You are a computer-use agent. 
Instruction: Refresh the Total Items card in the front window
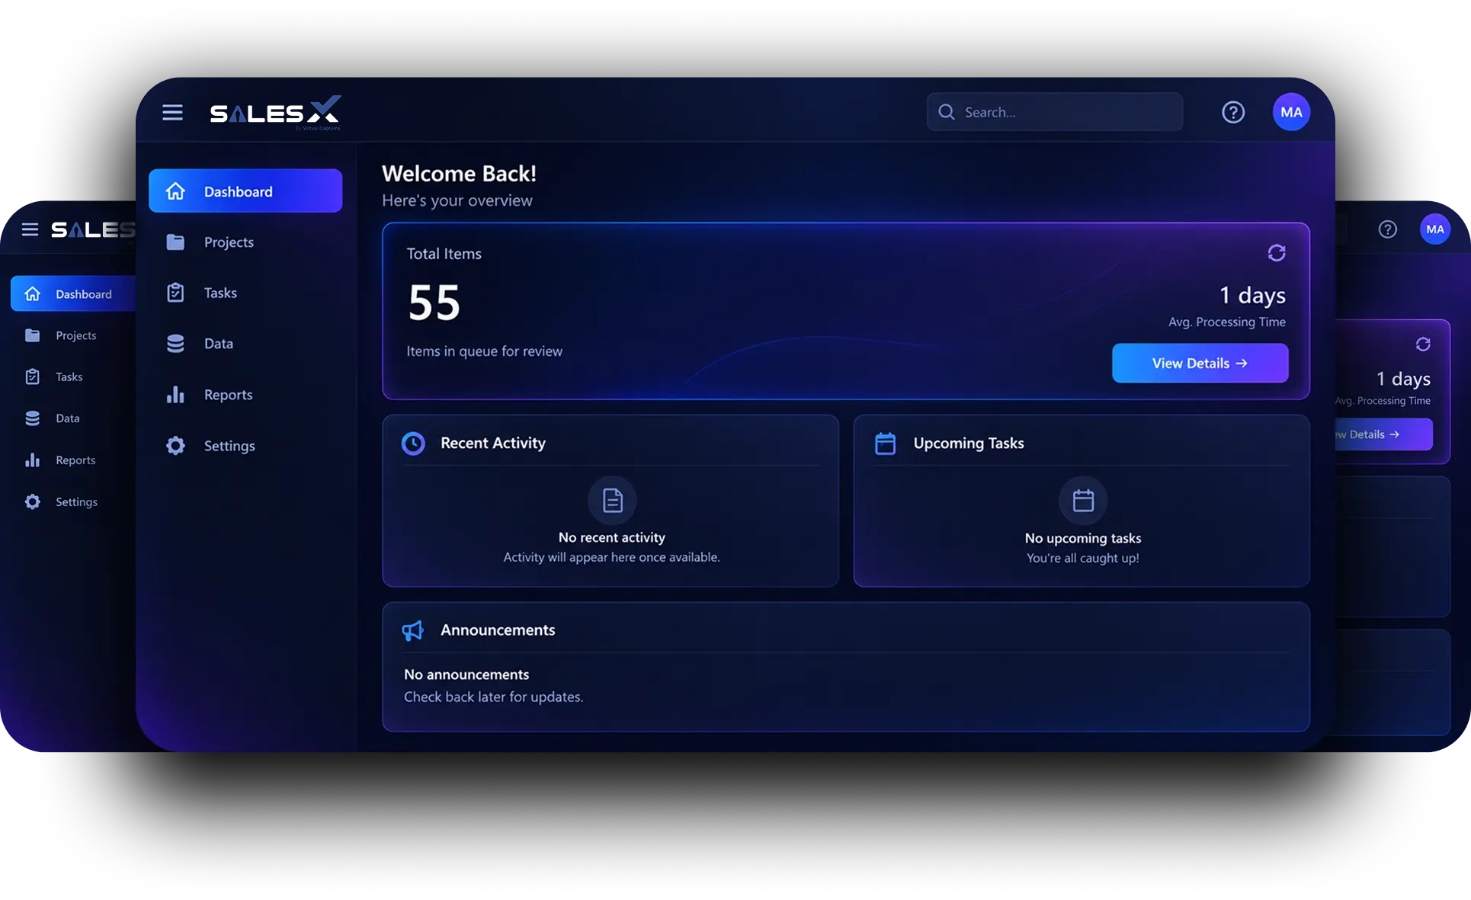coord(1276,252)
